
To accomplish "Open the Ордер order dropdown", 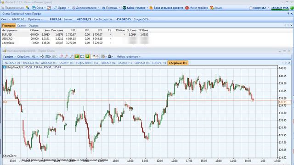I will point(62,8).
